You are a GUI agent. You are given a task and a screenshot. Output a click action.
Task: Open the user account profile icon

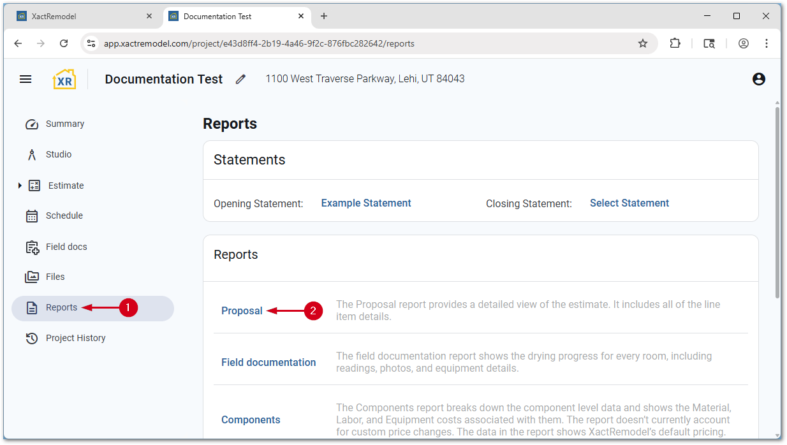758,79
